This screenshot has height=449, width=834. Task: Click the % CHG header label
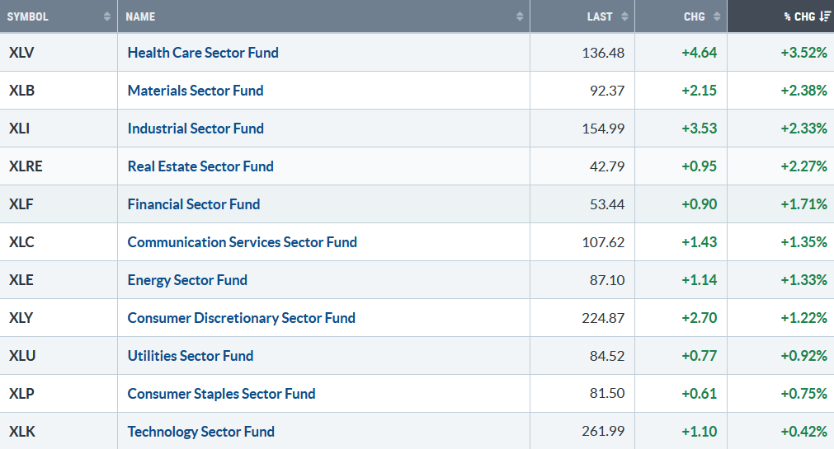tap(798, 16)
